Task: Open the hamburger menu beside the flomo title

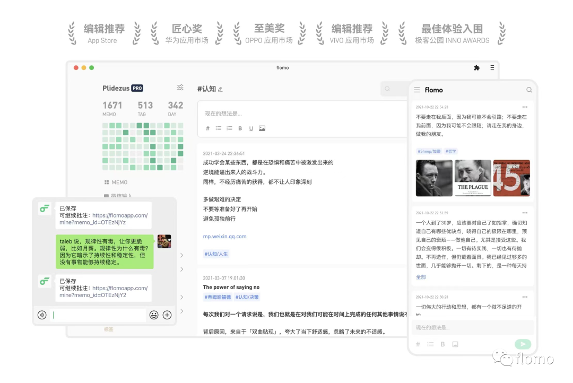Action: point(417,90)
